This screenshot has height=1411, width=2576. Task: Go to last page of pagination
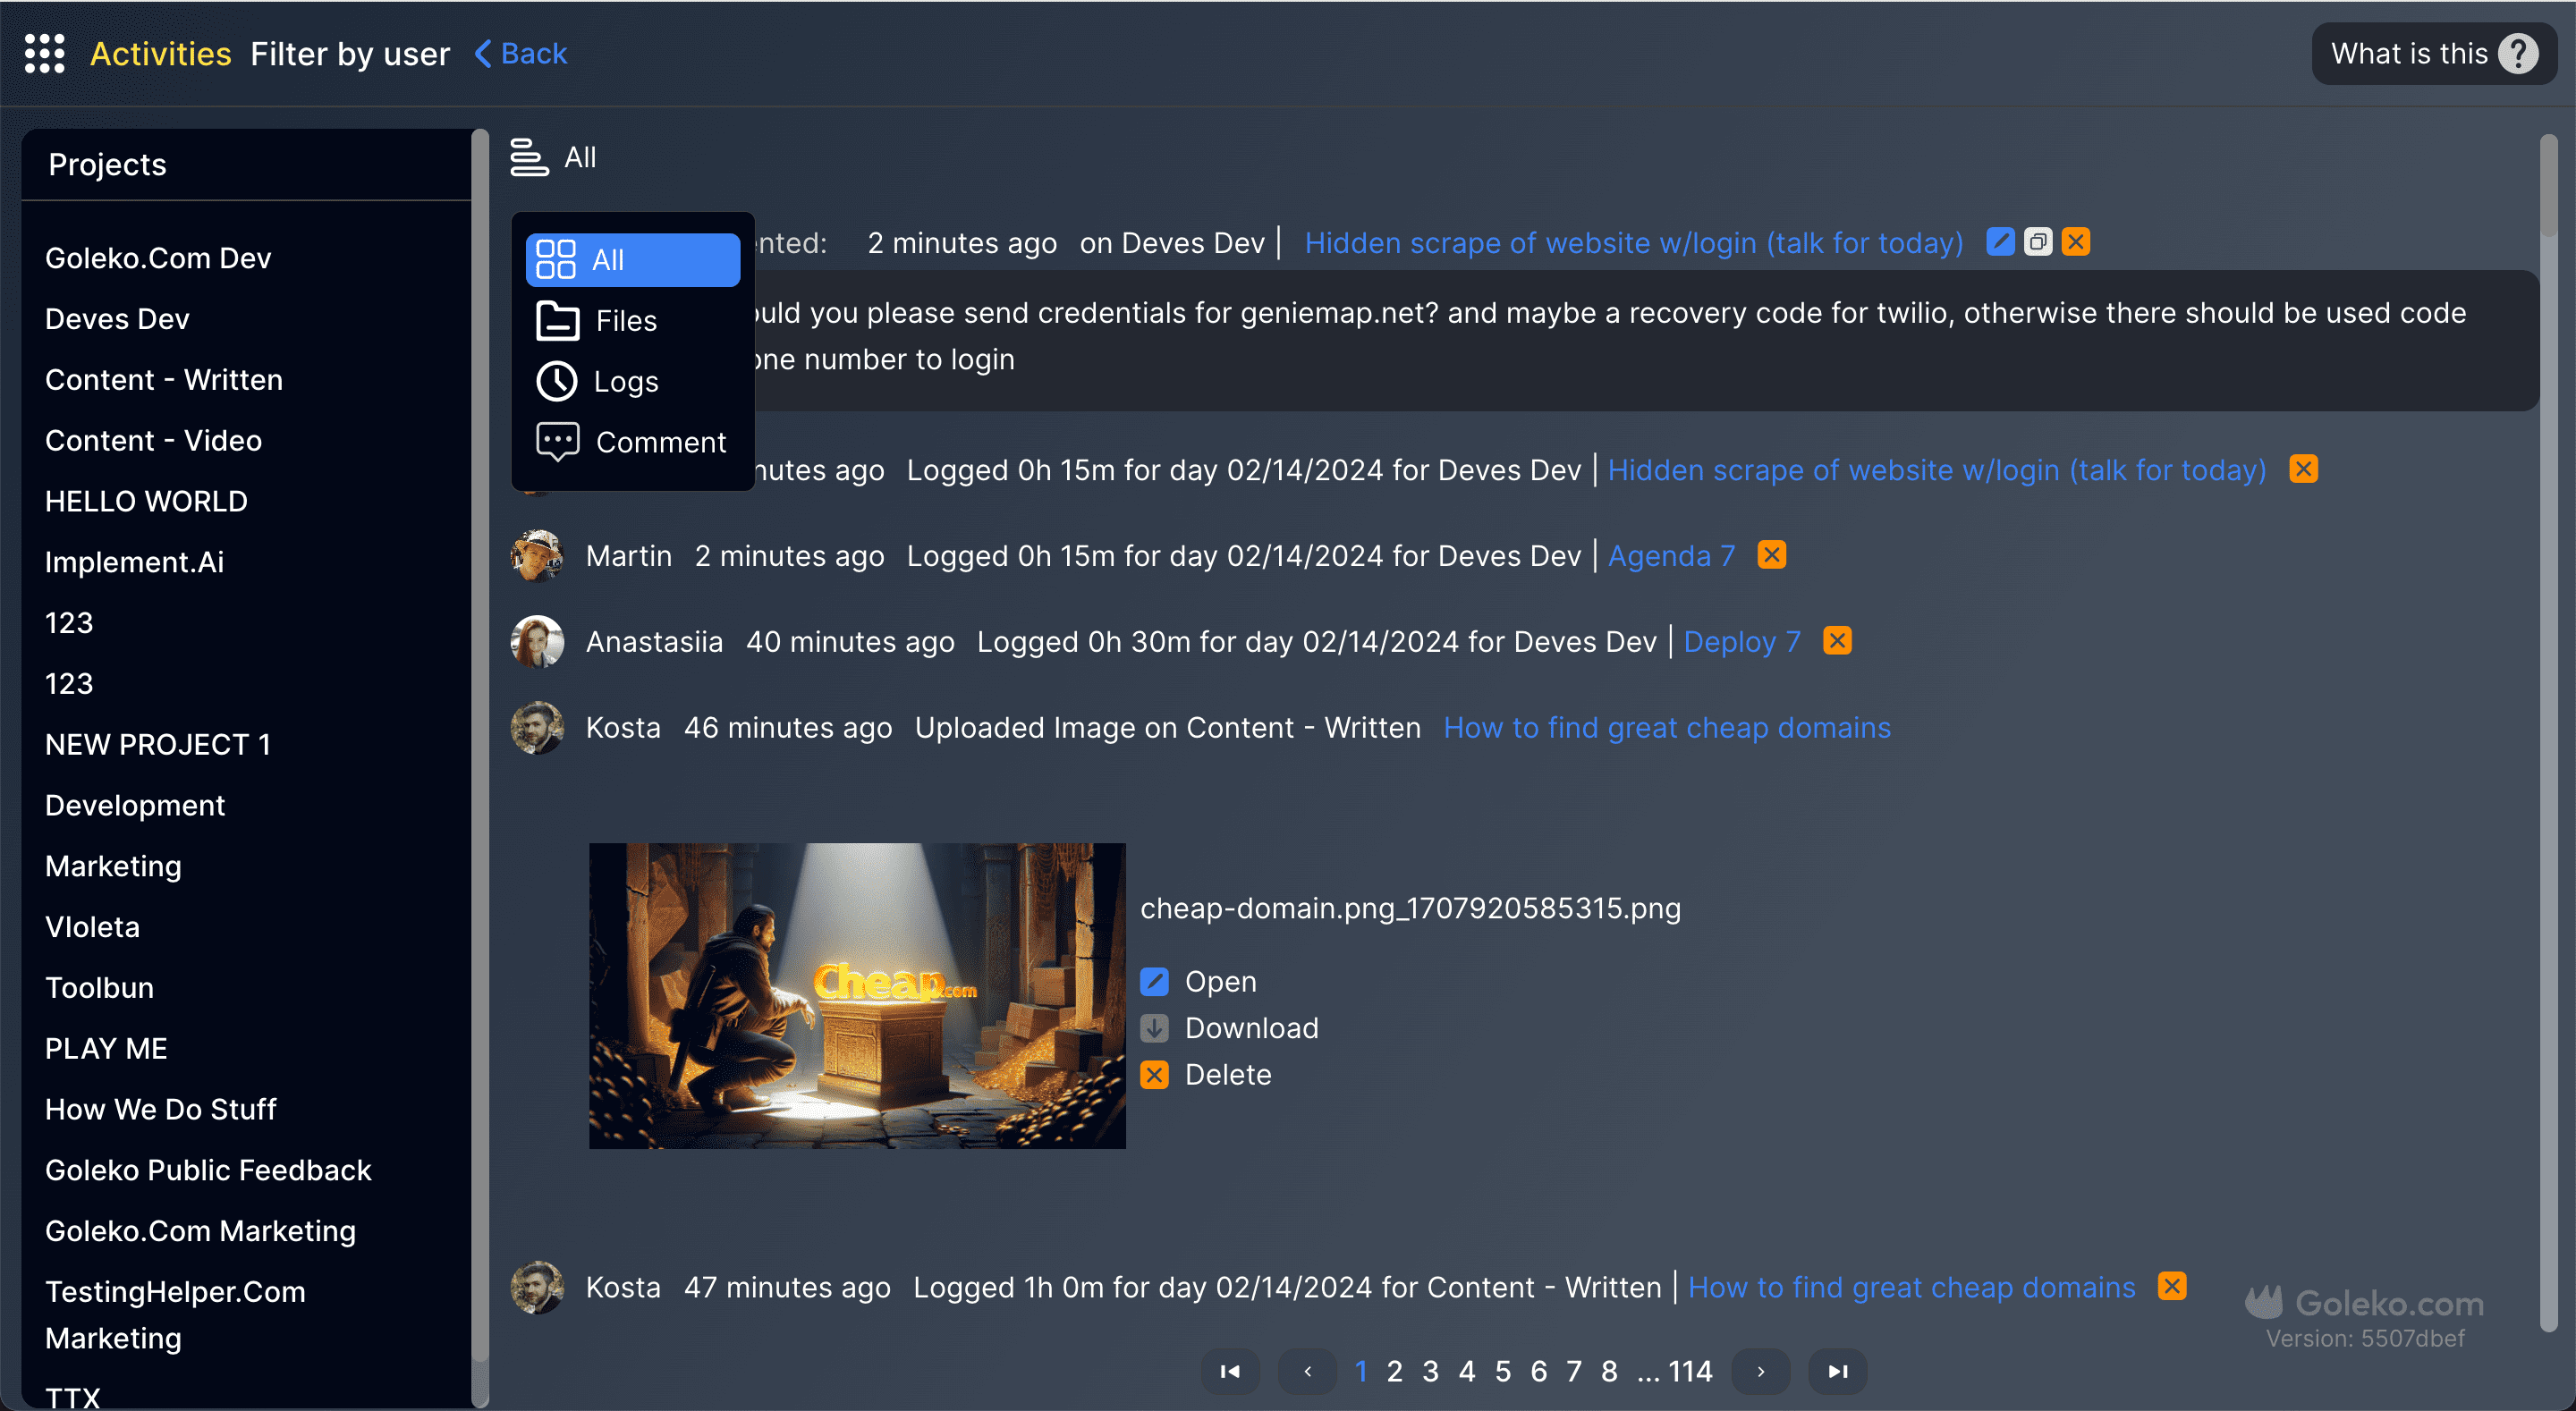(x=1837, y=1371)
